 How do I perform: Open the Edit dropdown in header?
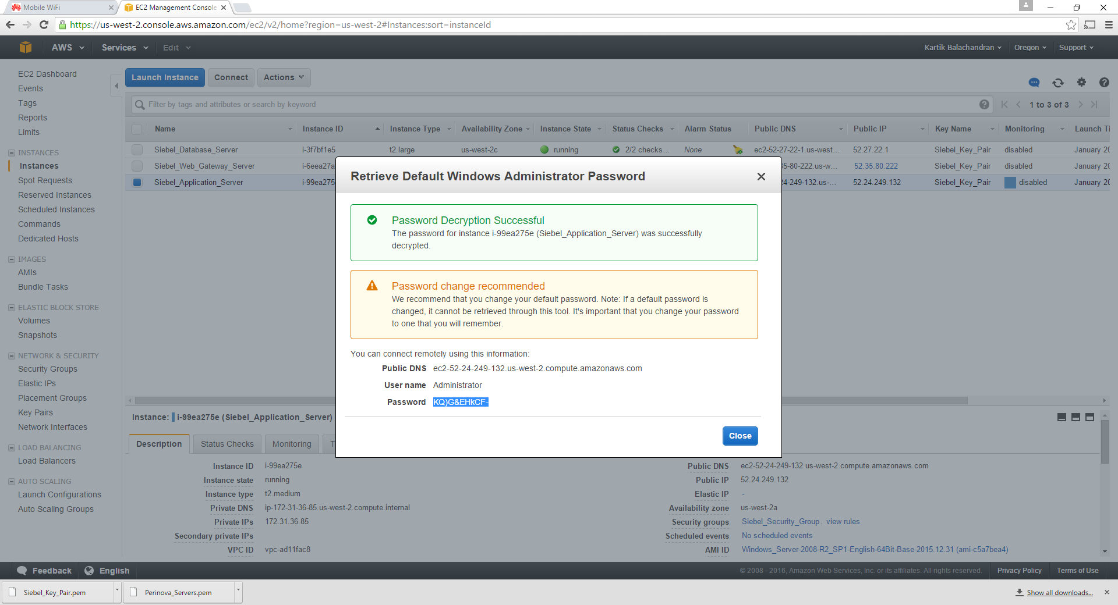(x=176, y=48)
